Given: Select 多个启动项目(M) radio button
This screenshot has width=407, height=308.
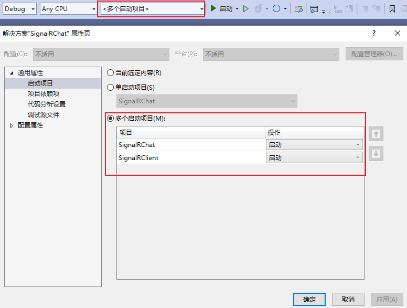Looking at the screenshot, I should point(110,119).
